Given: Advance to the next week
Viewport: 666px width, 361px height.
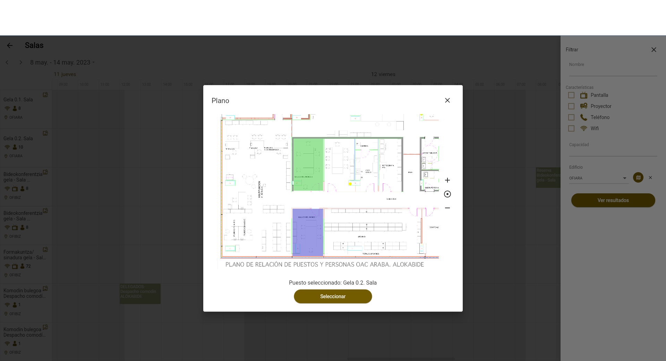Looking at the screenshot, I should click(21, 62).
